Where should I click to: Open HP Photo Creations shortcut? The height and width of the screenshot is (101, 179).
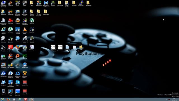[18, 13]
